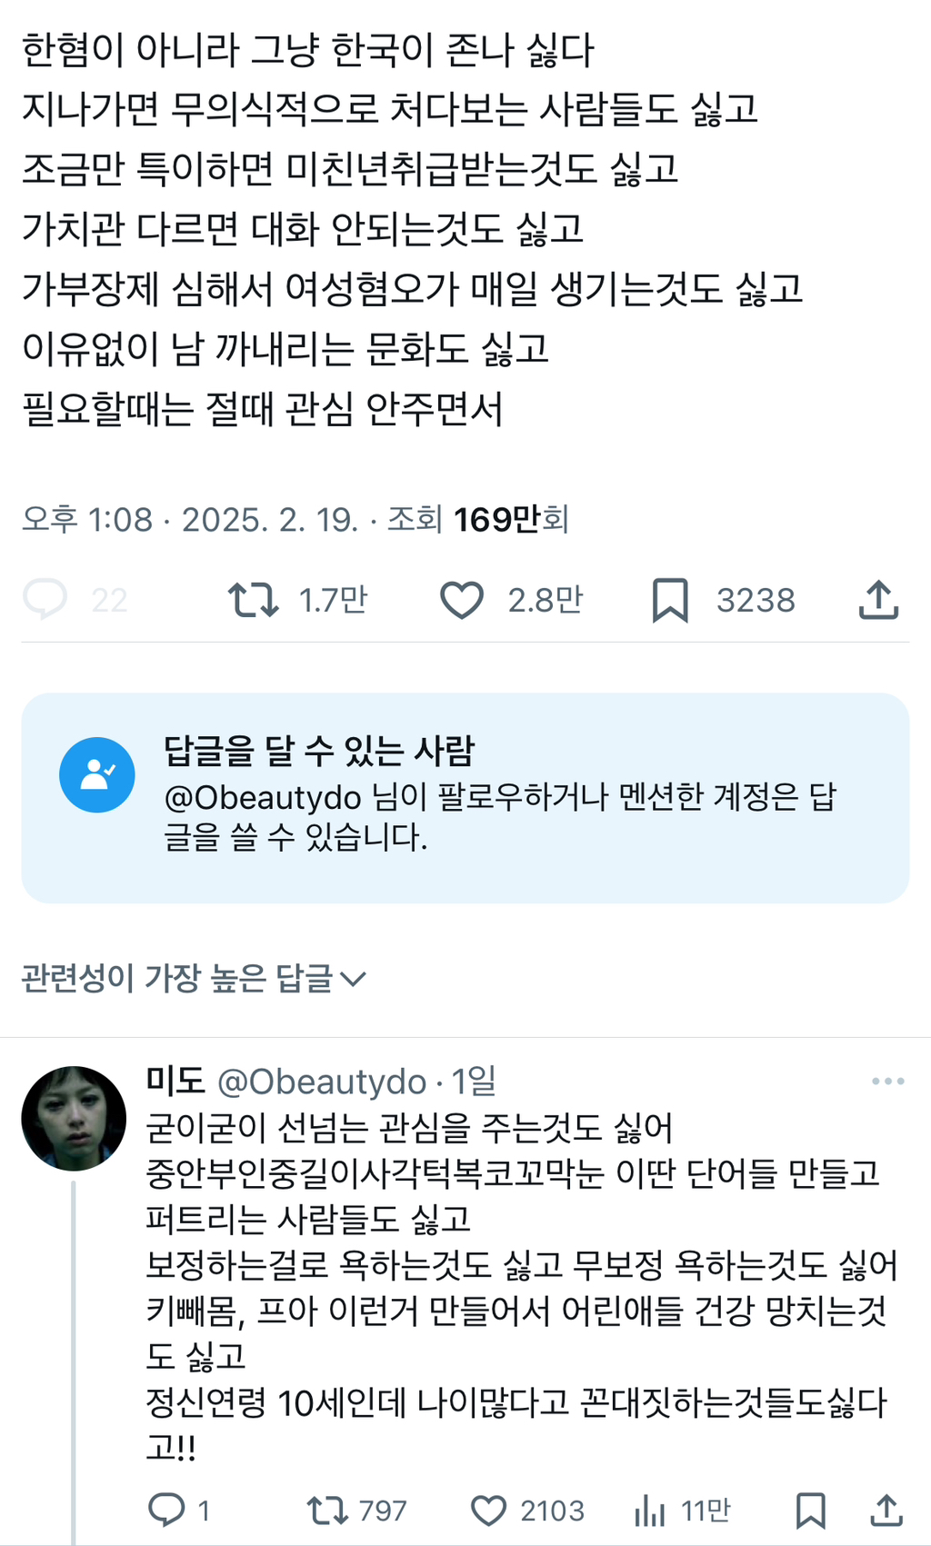The height and width of the screenshot is (1546, 931).
Task: Click the 1일 timestamp on the reply
Action: pyautogui.click(x=474, y=1081)
